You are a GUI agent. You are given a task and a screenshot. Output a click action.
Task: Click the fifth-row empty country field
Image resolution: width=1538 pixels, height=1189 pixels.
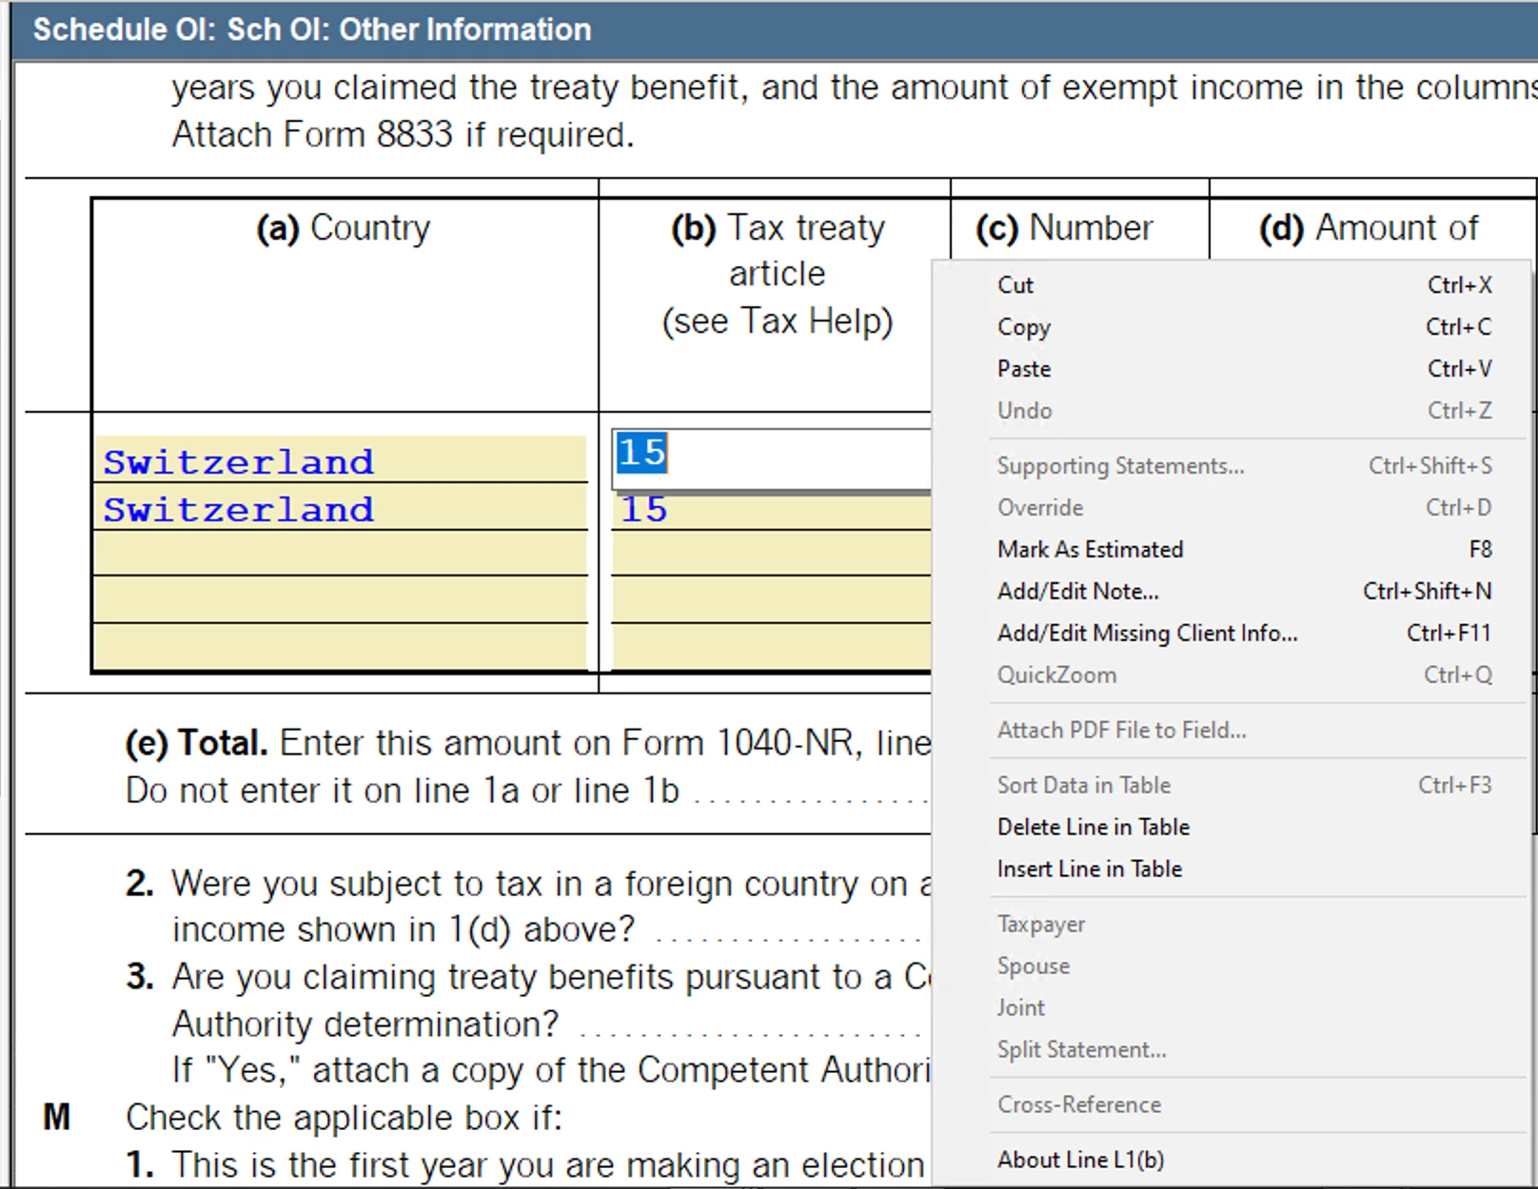click(x=341, y=647)
